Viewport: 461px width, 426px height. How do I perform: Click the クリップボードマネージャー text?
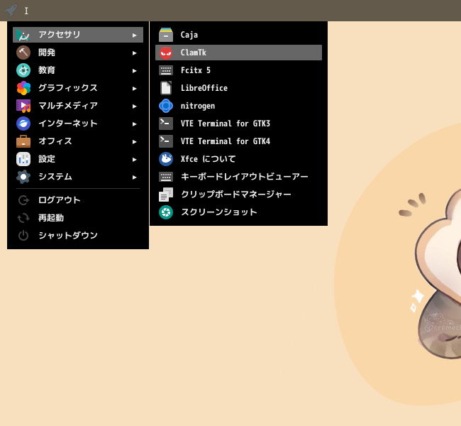point(235,195)
